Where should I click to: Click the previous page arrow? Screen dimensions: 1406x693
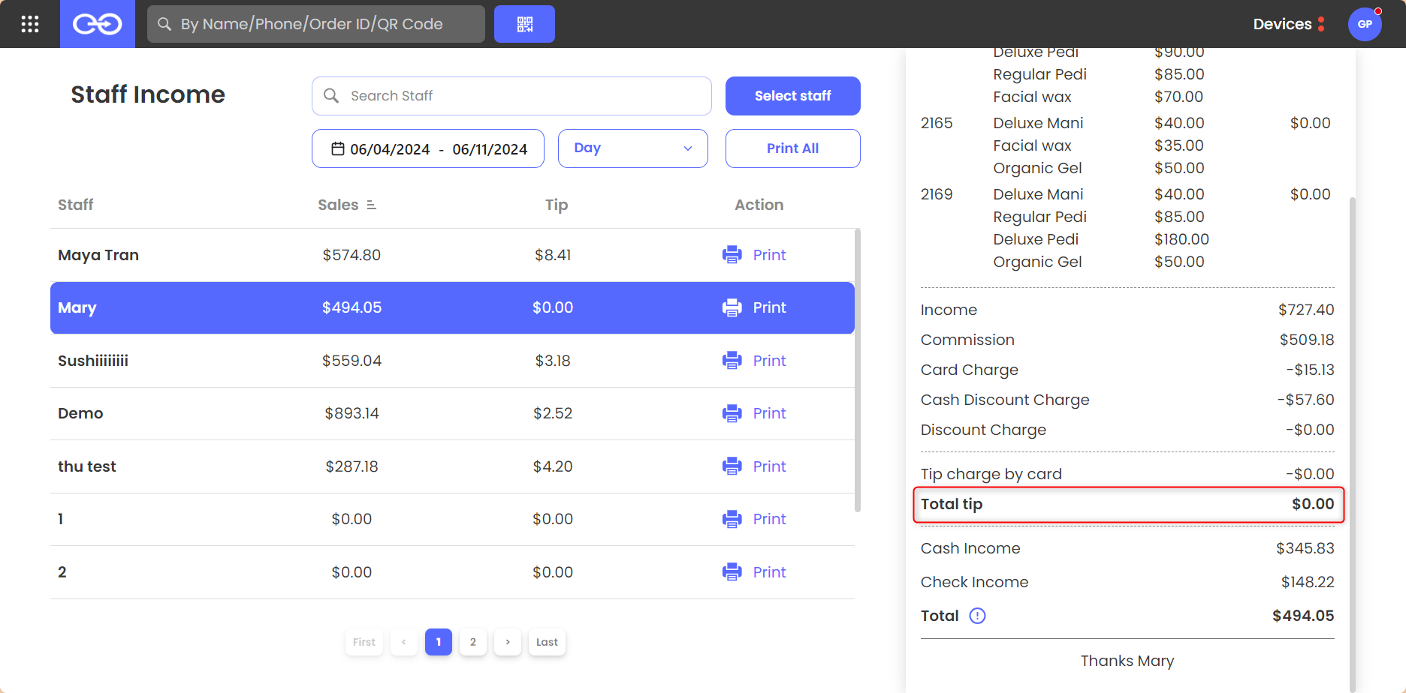(404, 642)
